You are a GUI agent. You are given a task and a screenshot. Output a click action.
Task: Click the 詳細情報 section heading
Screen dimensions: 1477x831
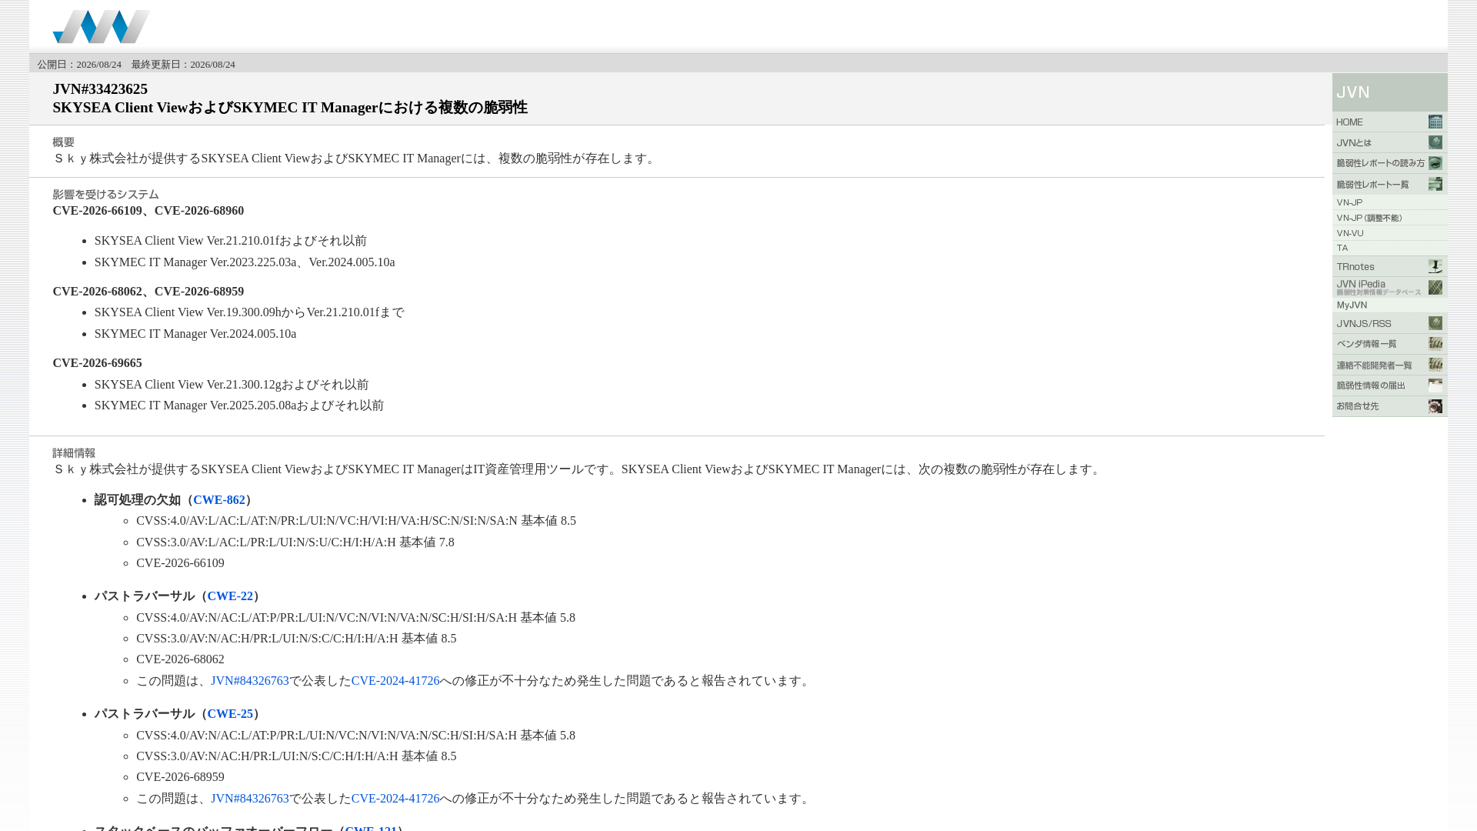coord(74,453)
